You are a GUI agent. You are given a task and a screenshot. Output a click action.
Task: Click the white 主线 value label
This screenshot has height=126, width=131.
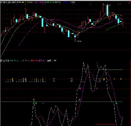tap(52, 60)
